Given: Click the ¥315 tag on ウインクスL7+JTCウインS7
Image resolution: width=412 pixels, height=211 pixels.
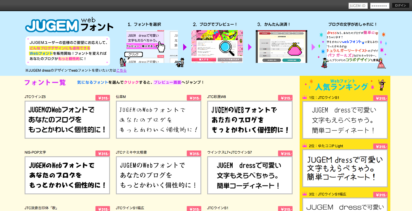Looking at the screenshot, I should pos(285,154).
